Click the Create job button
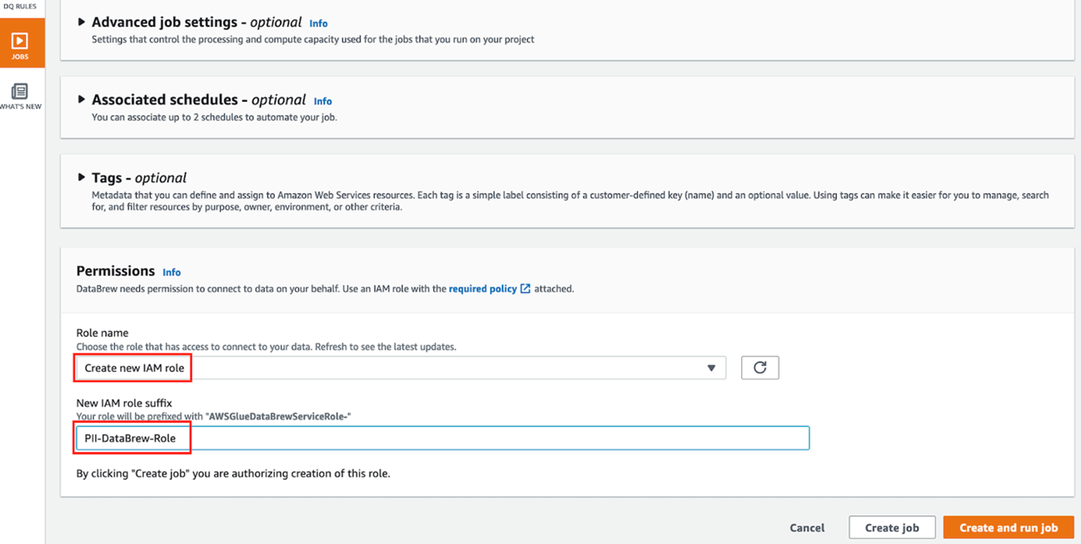1081x544 pixels. 892,528
